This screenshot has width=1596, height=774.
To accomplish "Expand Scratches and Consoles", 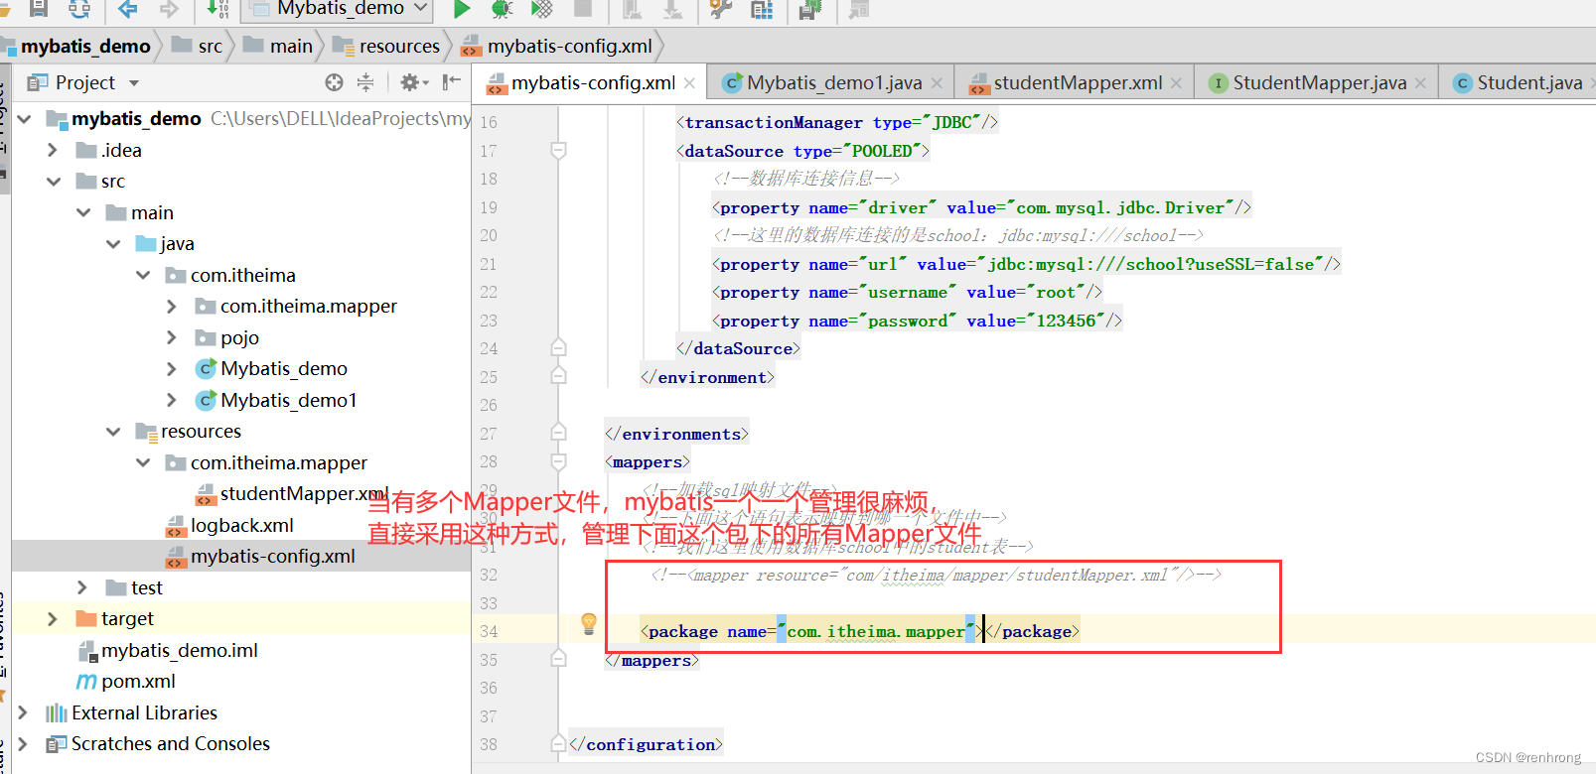I will pos(23,743).
